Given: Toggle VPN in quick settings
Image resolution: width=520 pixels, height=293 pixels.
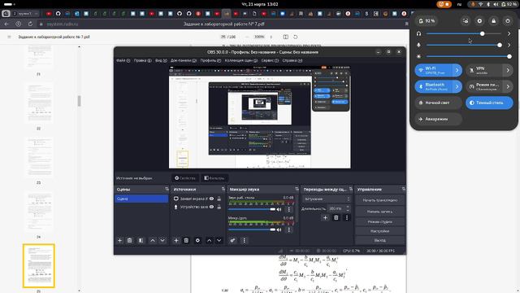Looking at the screenshot, I should [x=484, y=70].
